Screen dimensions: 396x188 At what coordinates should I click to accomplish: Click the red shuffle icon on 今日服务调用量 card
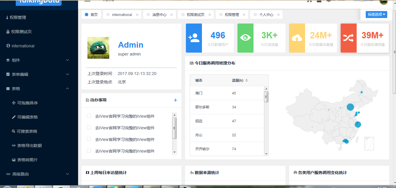[x=348, y=38]
